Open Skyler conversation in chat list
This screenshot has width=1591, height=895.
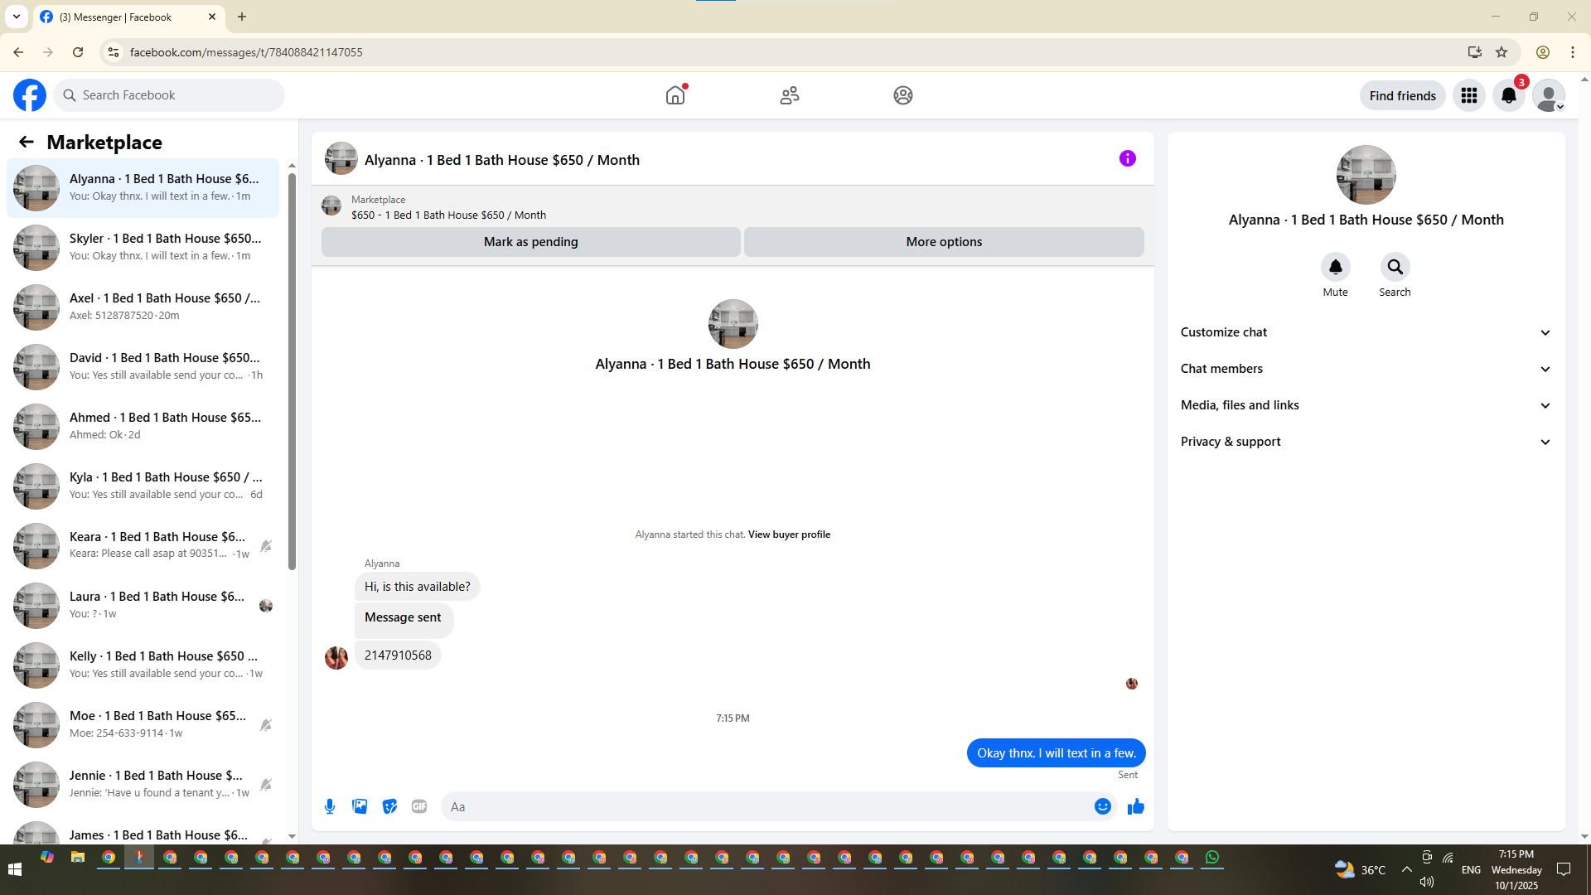pos(143,248)
